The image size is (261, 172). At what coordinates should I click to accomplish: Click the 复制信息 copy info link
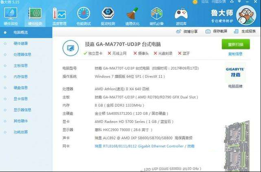[235, 54]
